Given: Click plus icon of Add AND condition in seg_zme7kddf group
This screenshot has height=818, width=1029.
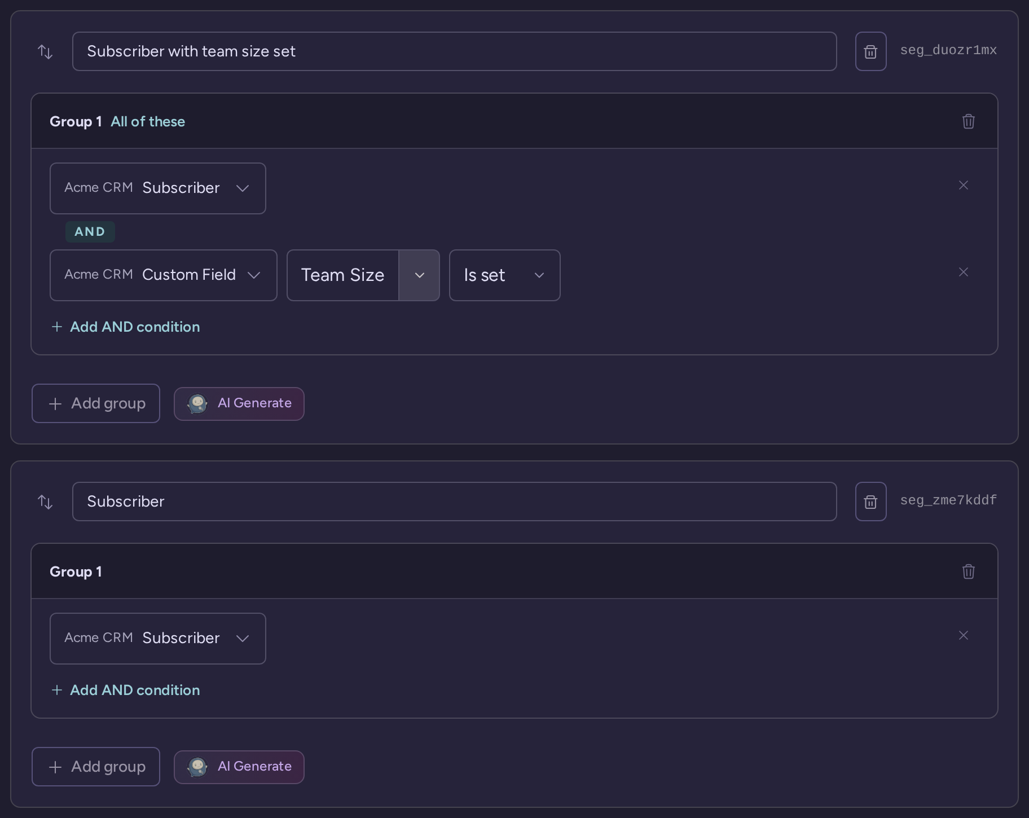Looking at the screenshot, I should (56, 690).
